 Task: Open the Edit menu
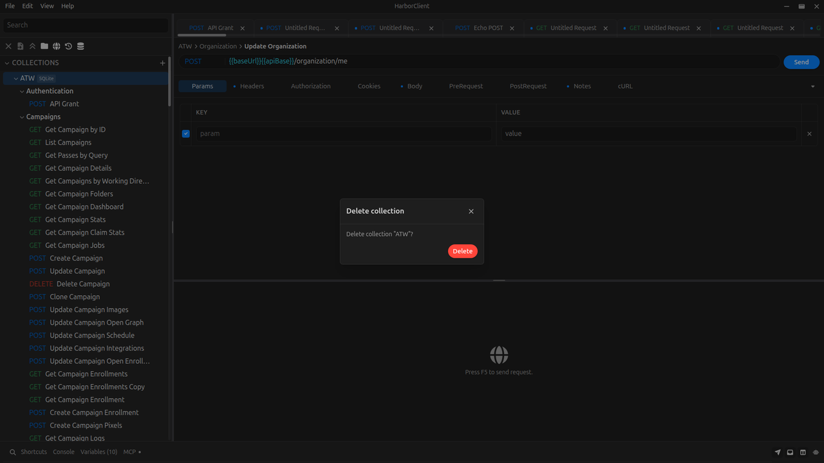[27, 6]
